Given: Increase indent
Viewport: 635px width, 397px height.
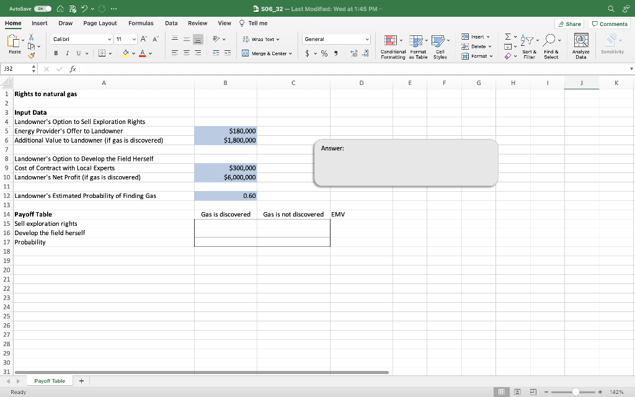Looking at the screenshot, I should tap(228, 53).
